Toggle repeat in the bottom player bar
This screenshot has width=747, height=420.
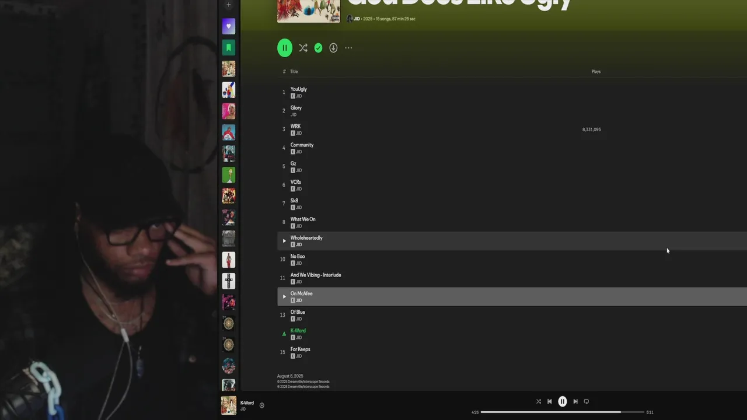click(x=587, y=401)
